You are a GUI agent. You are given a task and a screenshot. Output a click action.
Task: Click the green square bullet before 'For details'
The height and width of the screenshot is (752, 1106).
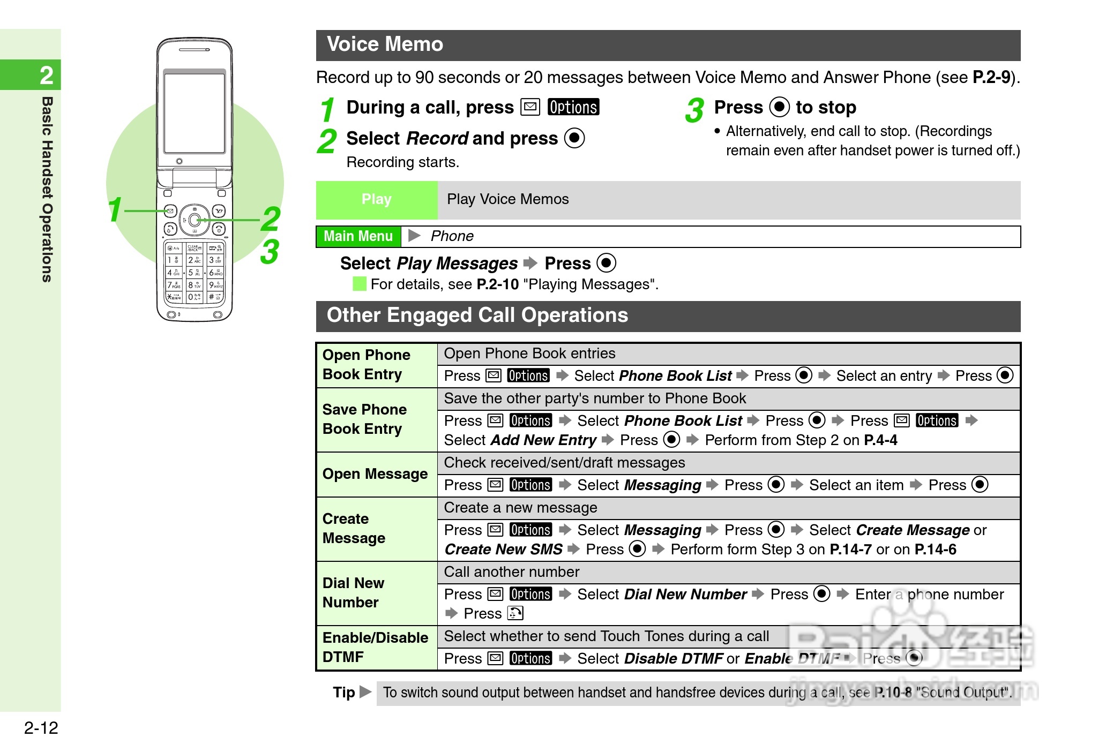click(360, 284)
